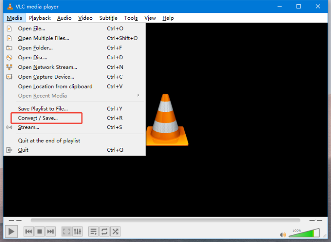
Task: Click the playback seek bar
Action: 165,221
